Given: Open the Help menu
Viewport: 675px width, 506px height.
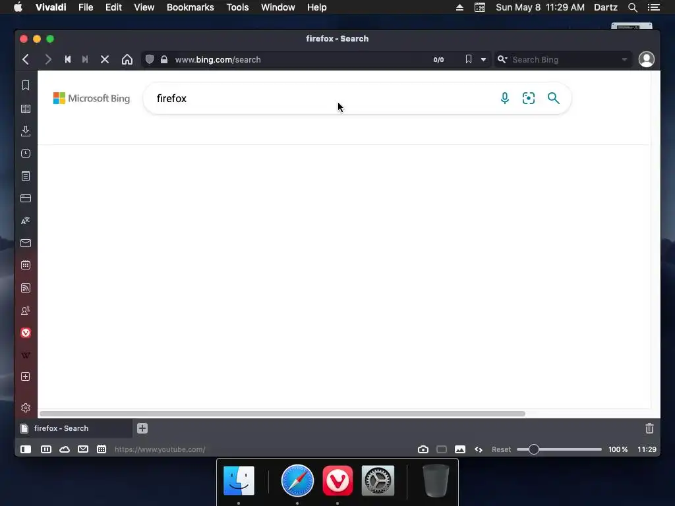Looking at the screenshot, I should pyautogui.click(x=316, y=7).
